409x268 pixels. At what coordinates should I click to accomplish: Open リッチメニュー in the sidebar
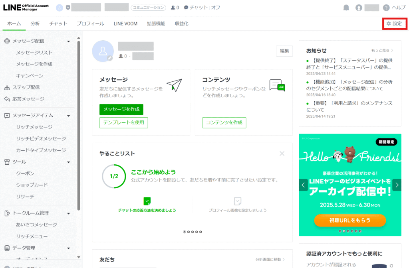[x=32, y=236]
